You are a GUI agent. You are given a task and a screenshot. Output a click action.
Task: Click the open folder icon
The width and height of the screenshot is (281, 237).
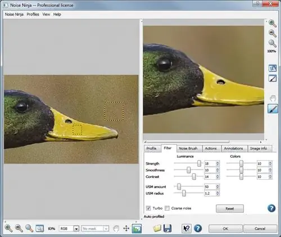click(157, 229)
